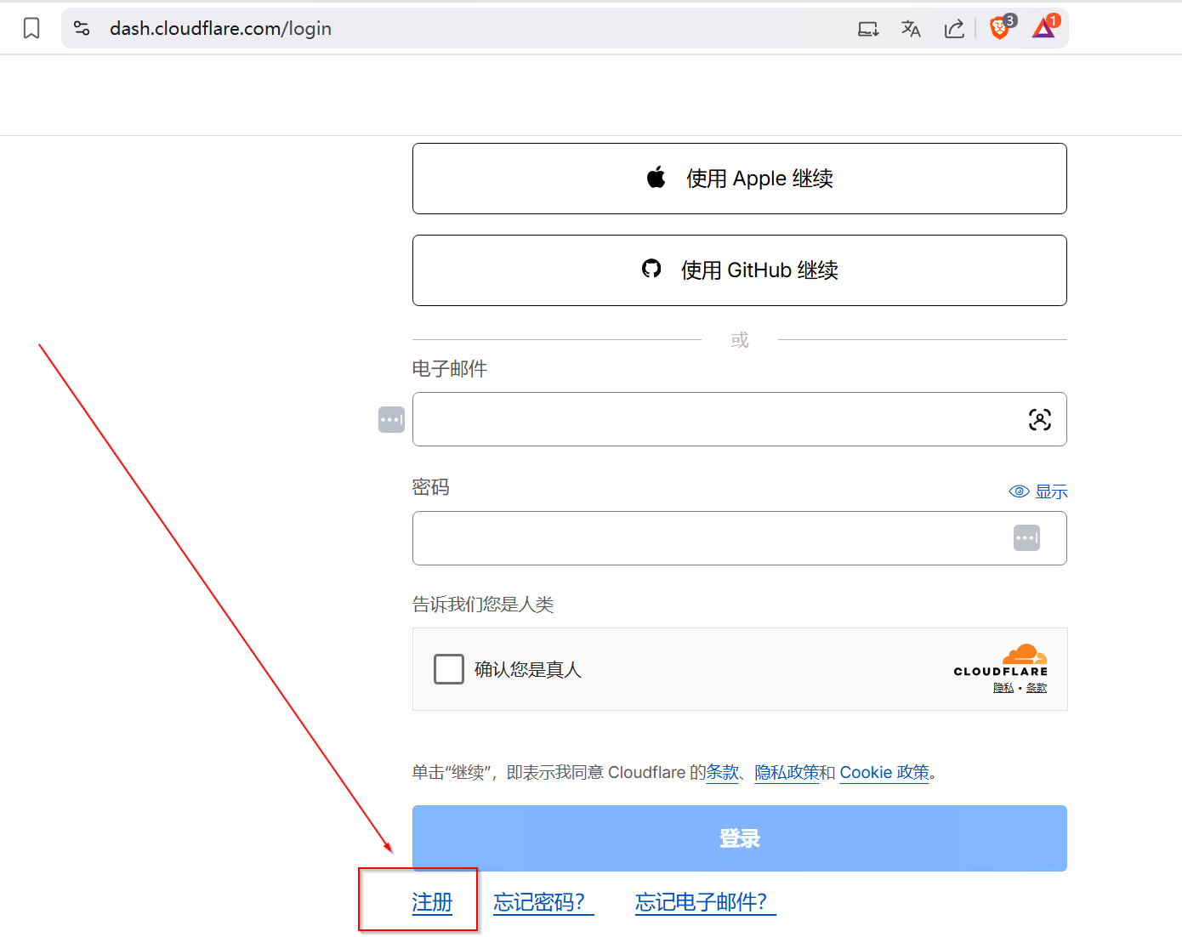The image size is (1182, 937).
Task: Open the Cloudflare 条款 link in consent text
Action: [x=723, y=772]
